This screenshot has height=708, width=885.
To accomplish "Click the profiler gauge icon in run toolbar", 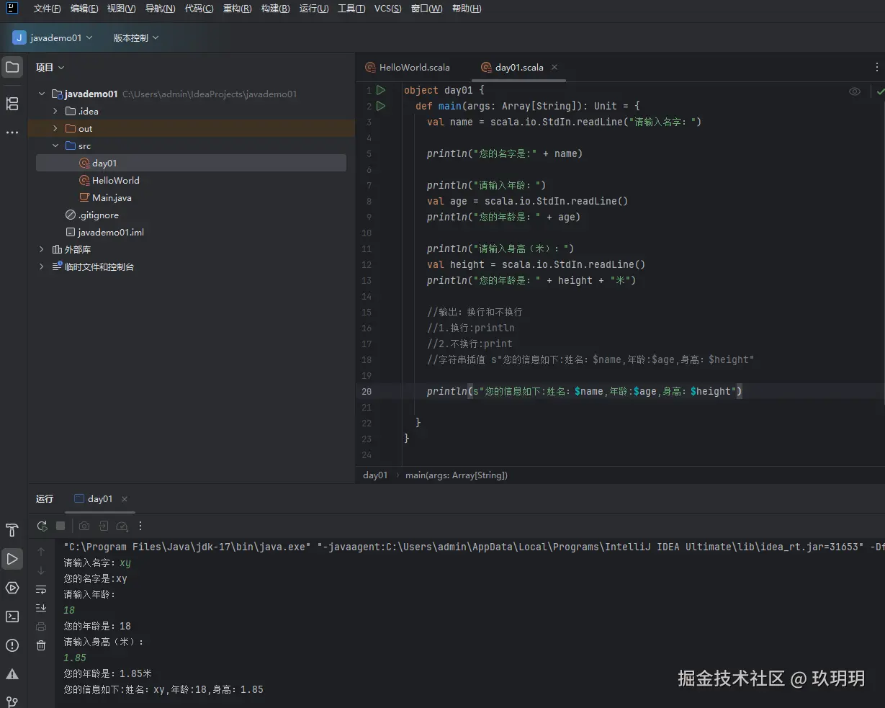I will [122, 526].
